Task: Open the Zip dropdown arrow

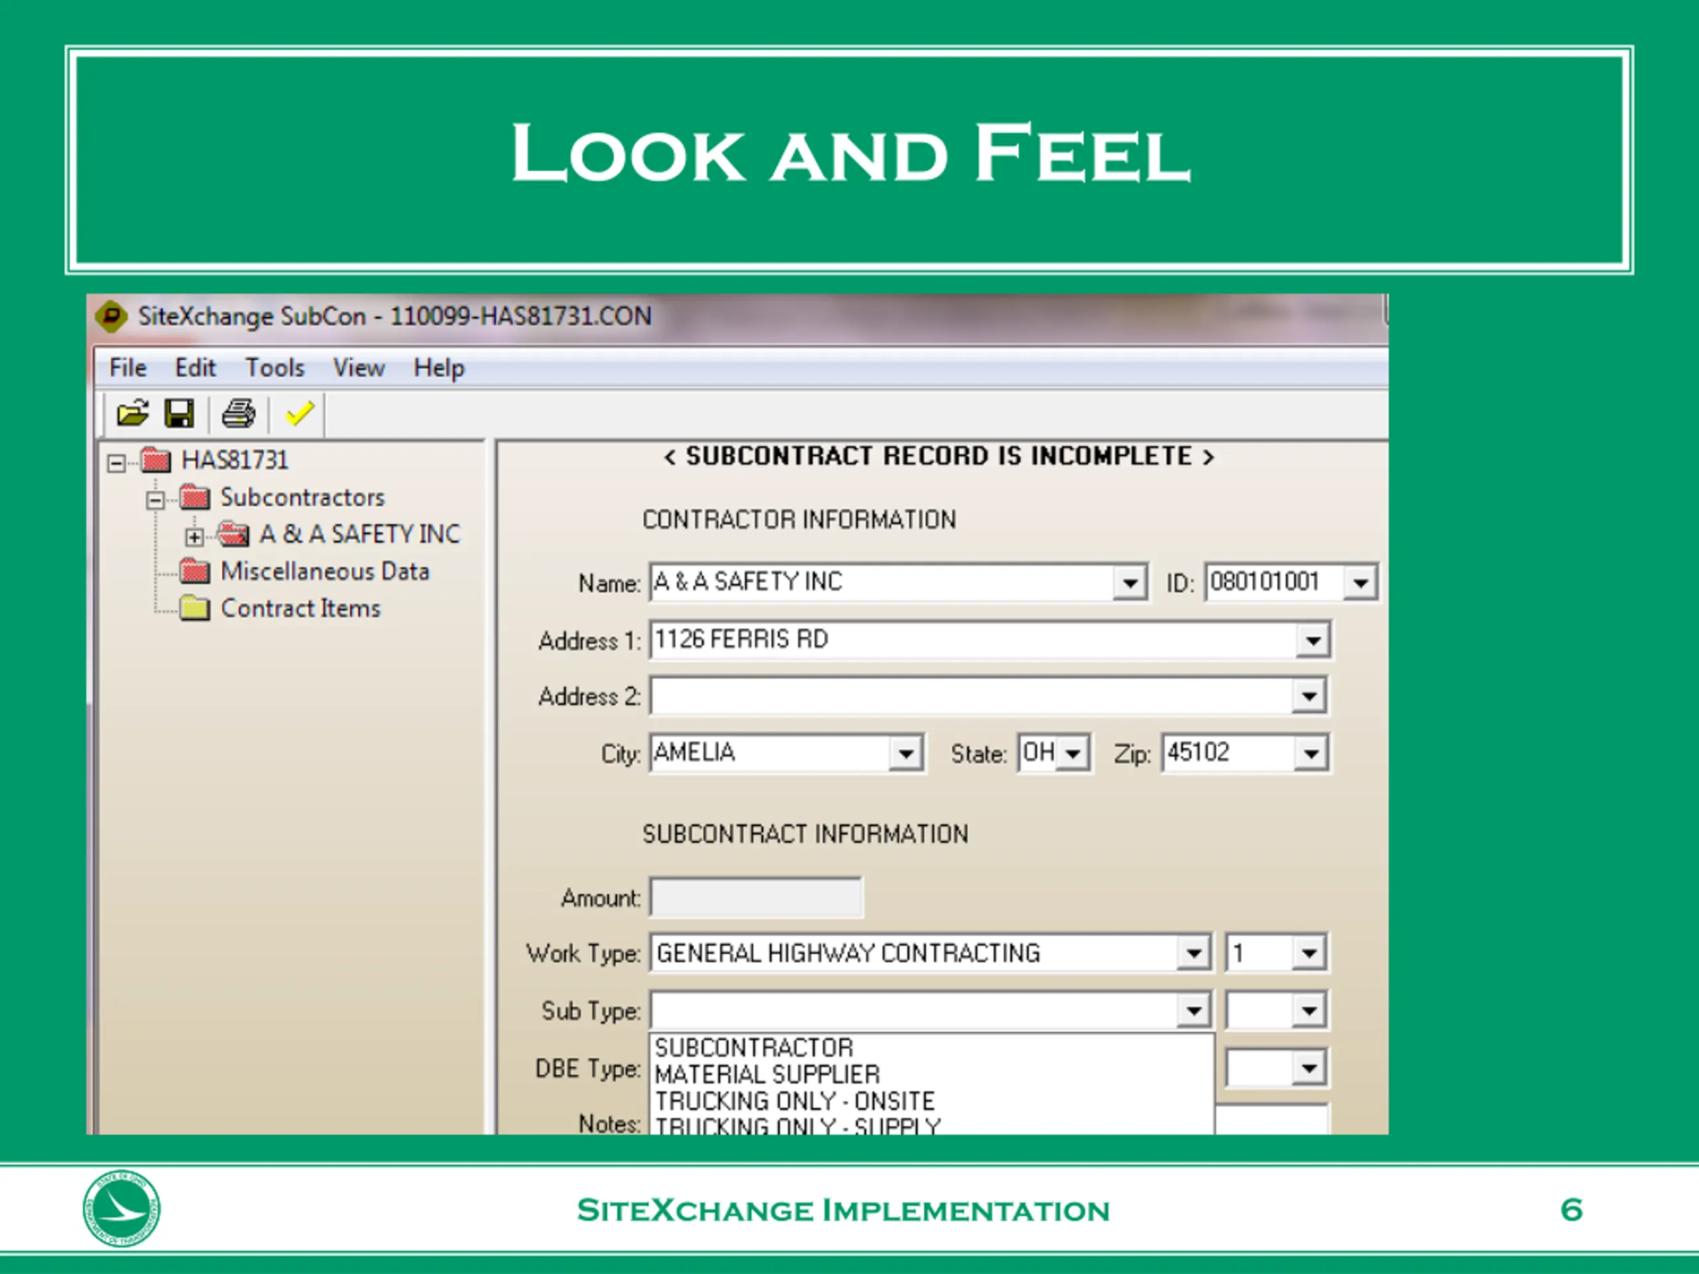Action: 1310,753
